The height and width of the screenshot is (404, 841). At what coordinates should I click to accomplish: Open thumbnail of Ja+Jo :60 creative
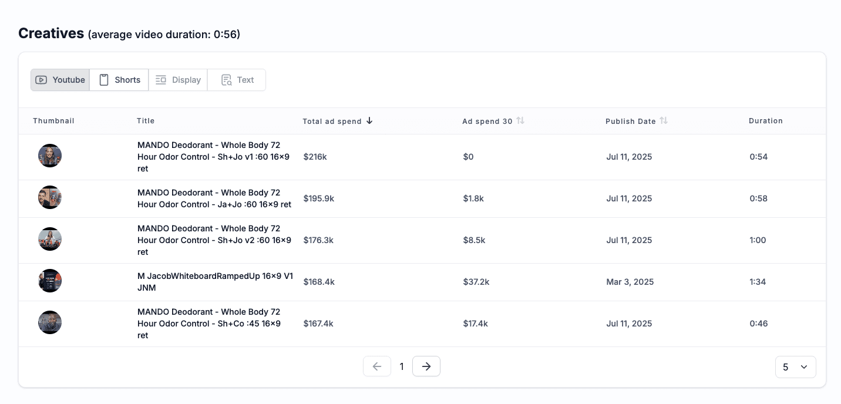coord(50,198)
